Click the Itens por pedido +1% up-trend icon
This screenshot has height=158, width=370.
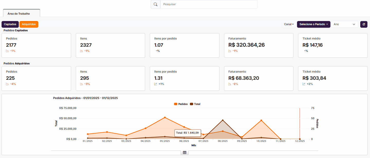(x=156, y=84)
